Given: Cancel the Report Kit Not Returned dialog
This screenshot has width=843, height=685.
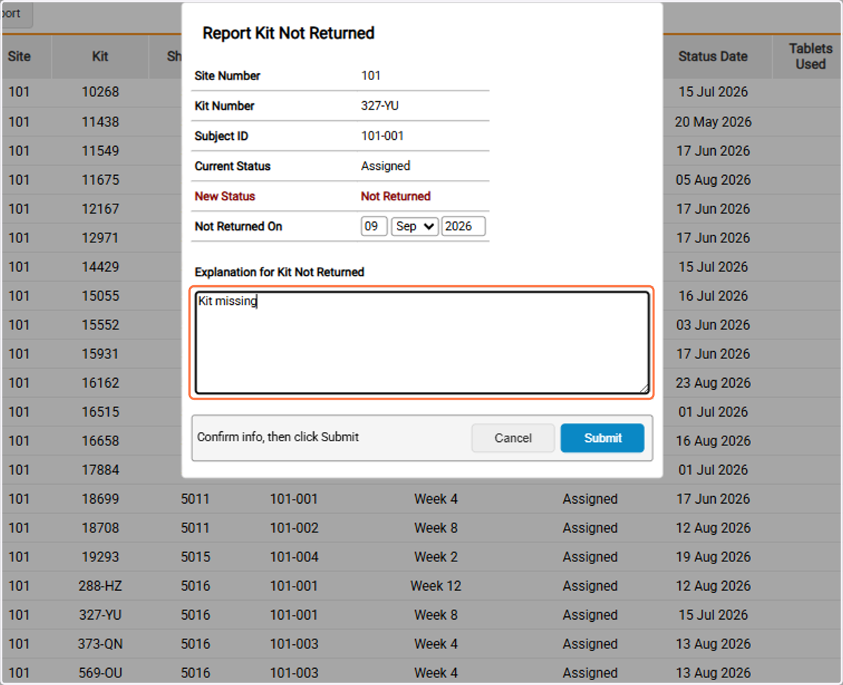Looking at the screenshot, I should (513, 438).
